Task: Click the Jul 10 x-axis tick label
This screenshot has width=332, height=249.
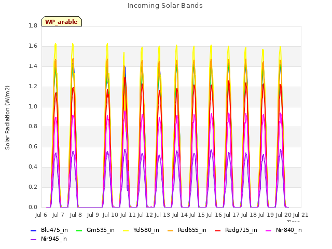Action: pos(110,215)
